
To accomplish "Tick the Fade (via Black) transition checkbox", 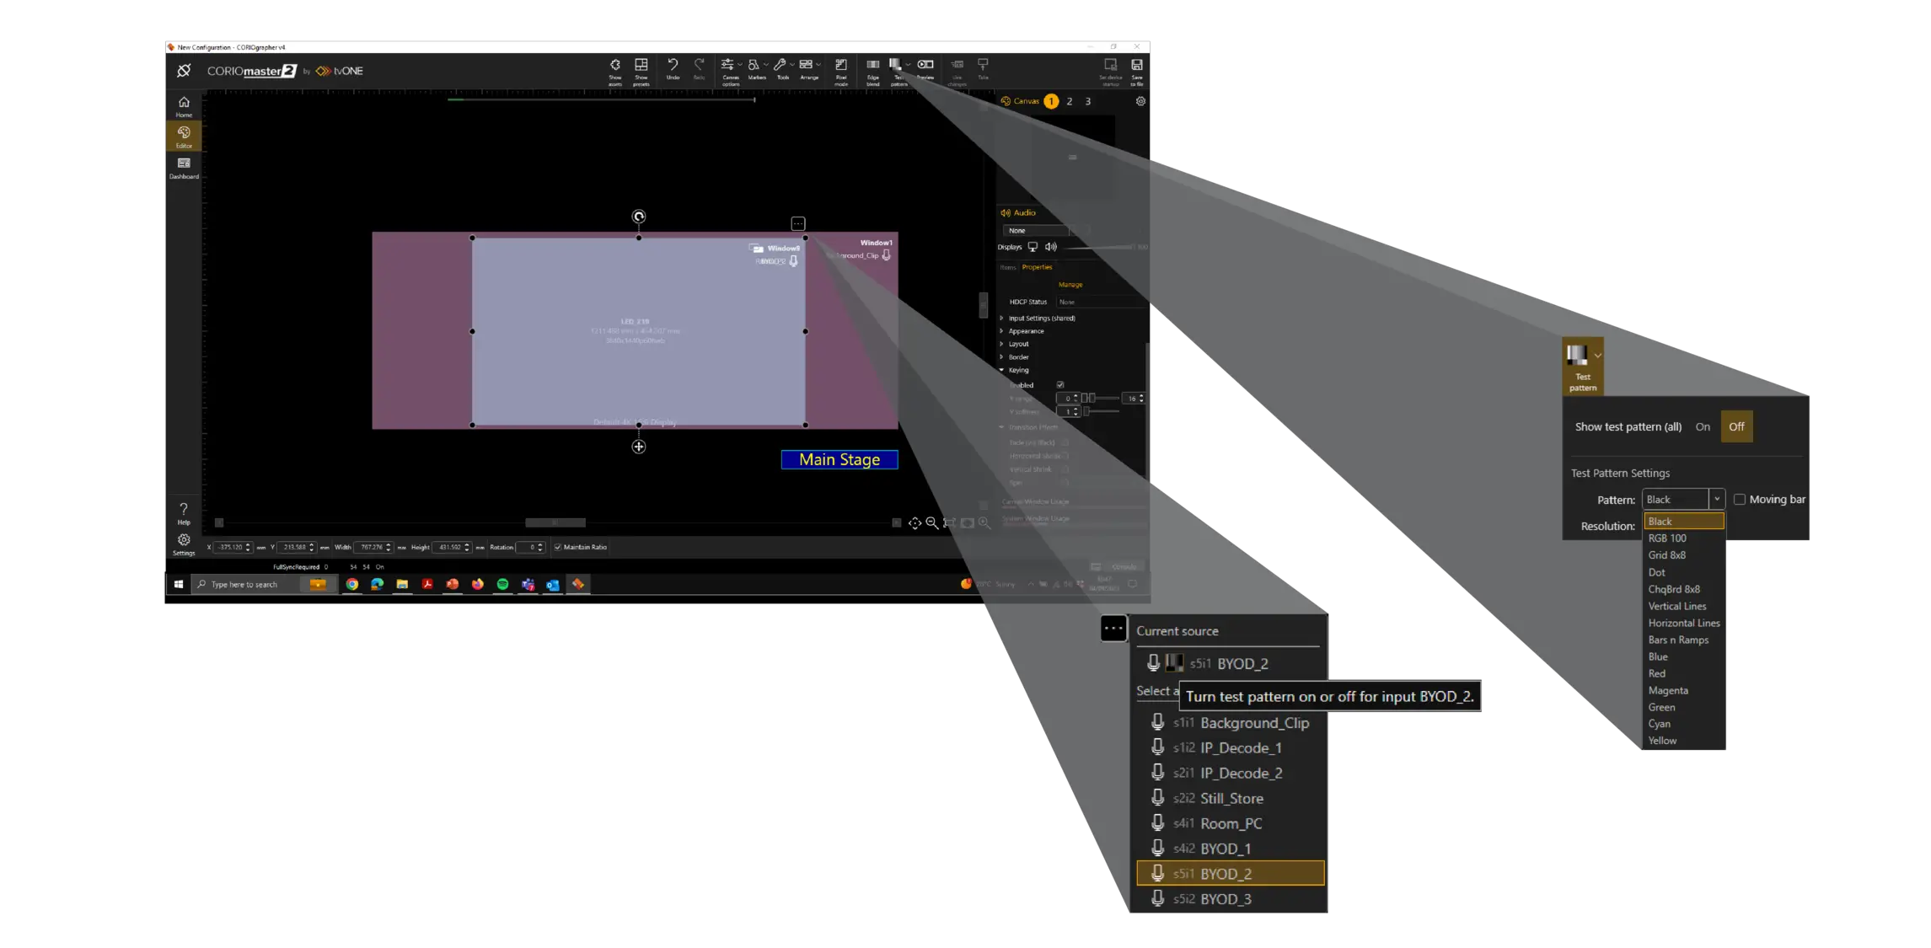I will pyautogui.click(x=1065, y=442).
